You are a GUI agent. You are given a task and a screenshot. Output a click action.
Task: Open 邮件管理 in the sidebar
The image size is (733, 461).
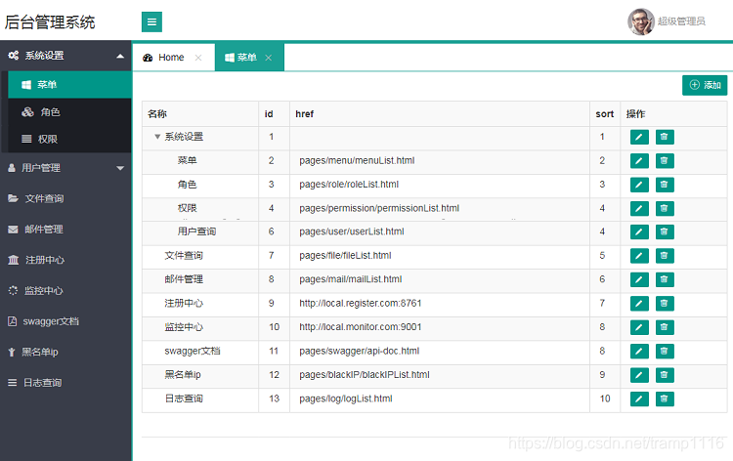(x=65, y=230)
